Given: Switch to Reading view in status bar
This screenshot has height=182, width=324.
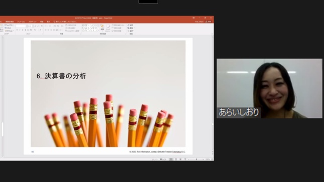Looking at the screenshot, I should (180, 159).
